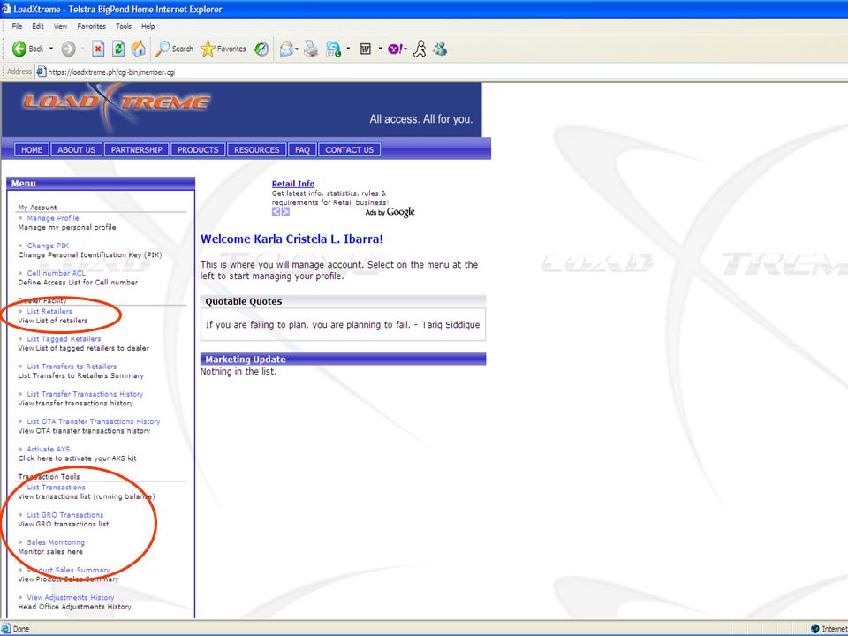Click the Activate AXS link

[48, 450]
